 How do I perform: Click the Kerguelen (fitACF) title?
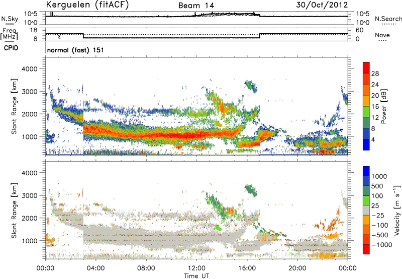click(x=87, y=5)
